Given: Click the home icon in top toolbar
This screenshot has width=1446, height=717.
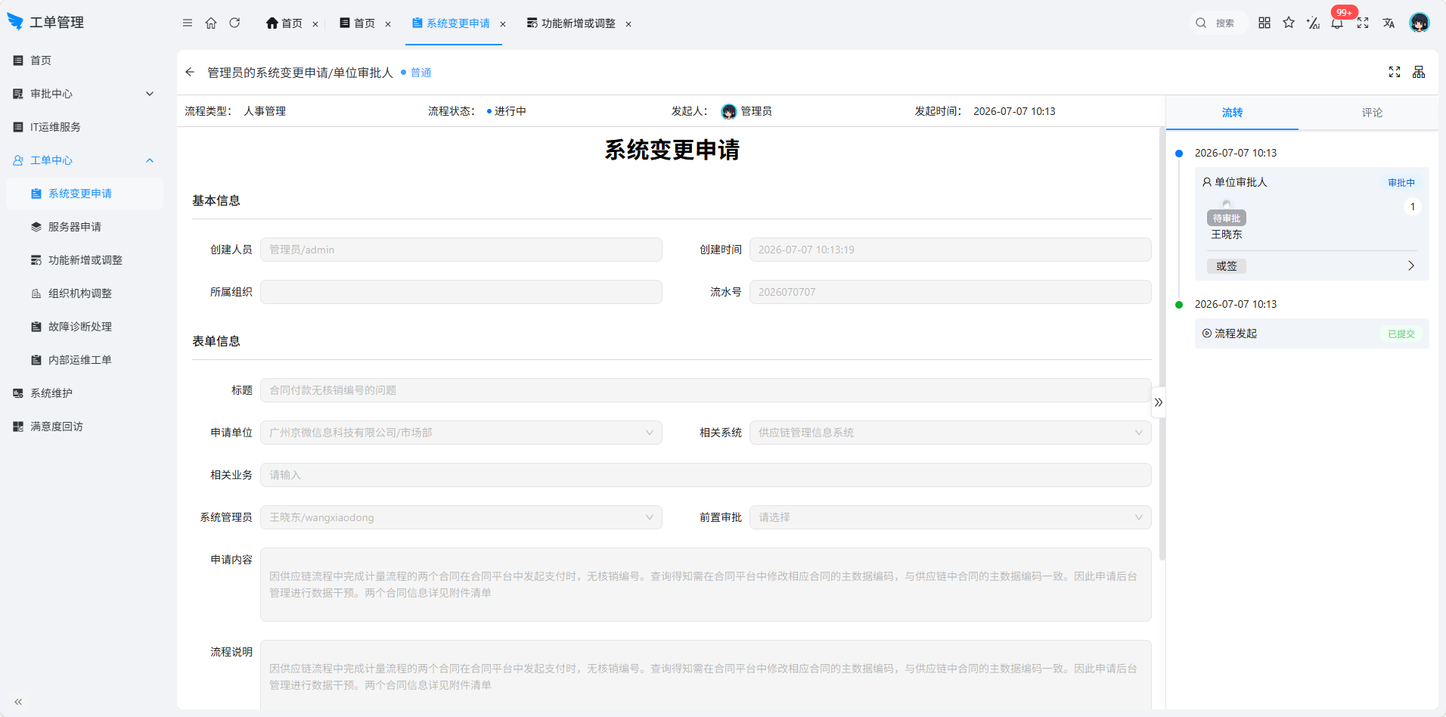Looking at the screenshot, I should [211, 23].
